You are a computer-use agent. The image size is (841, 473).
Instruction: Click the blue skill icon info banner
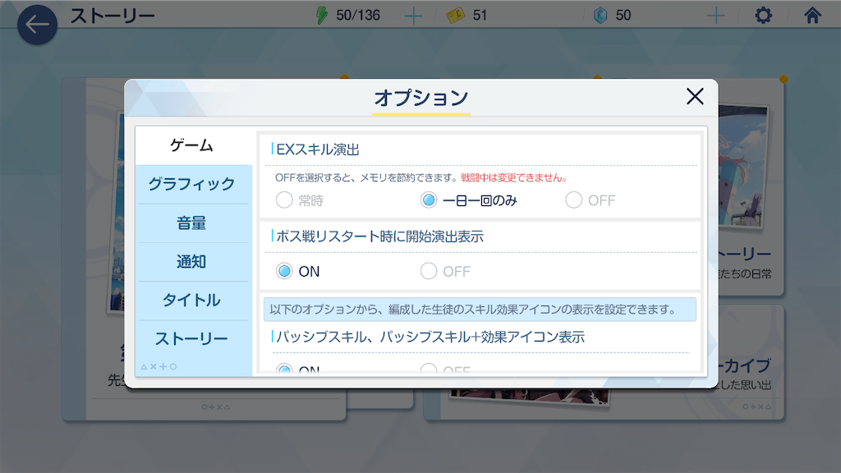[x=480, y=310]
